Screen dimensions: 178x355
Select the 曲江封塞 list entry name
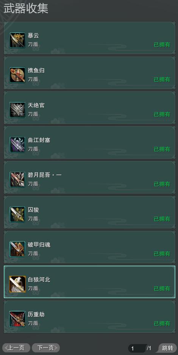(x=39, y=140)
